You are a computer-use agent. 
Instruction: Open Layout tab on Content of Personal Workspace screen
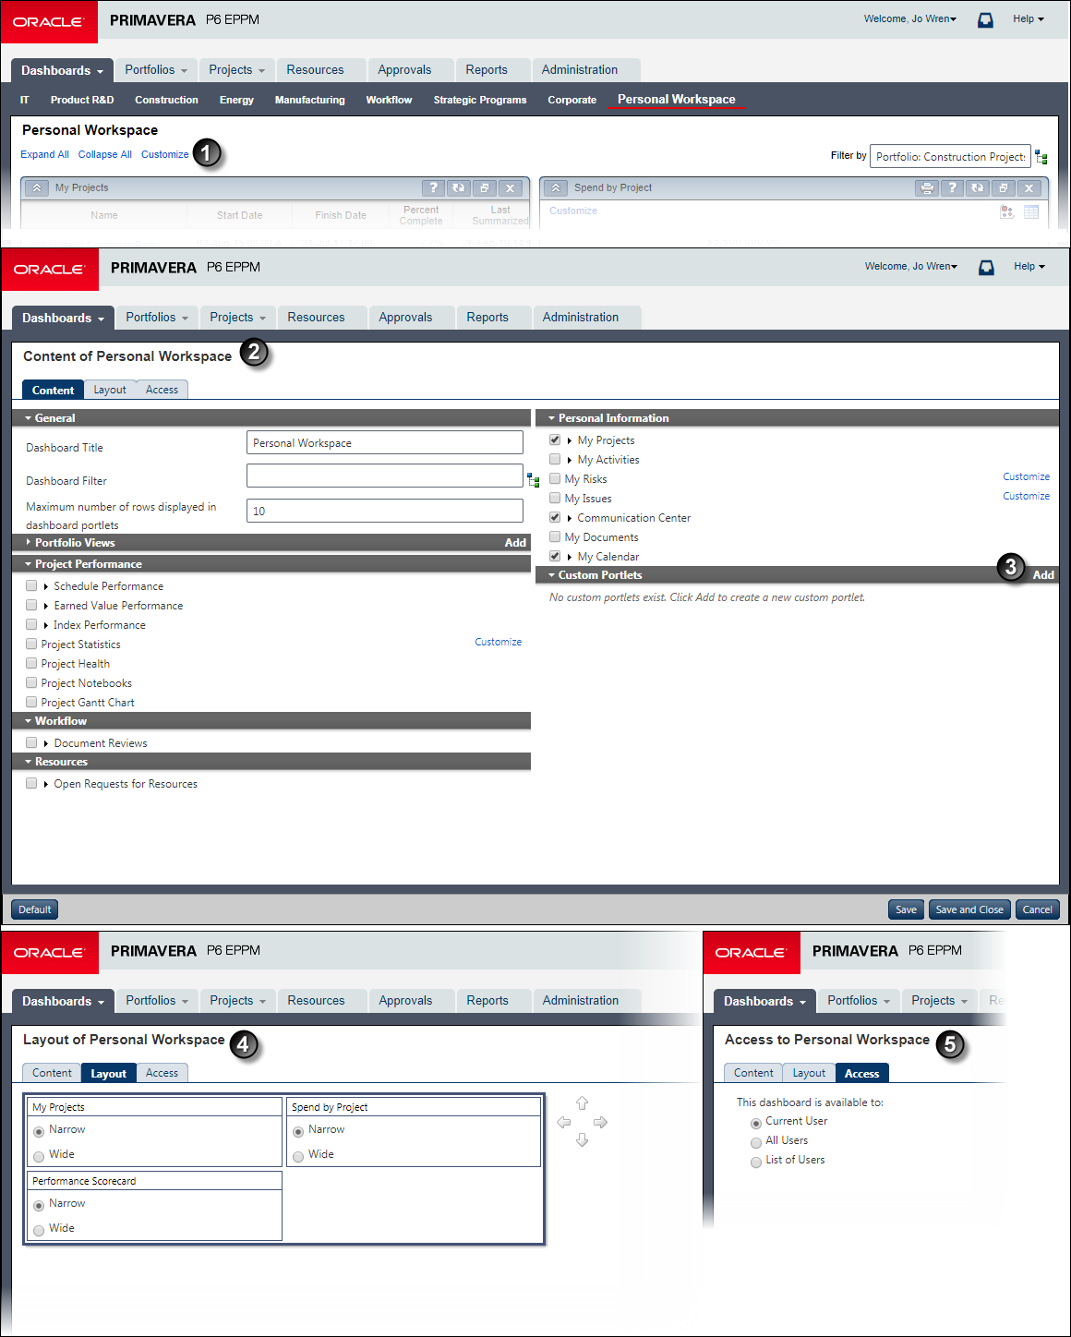110,390
